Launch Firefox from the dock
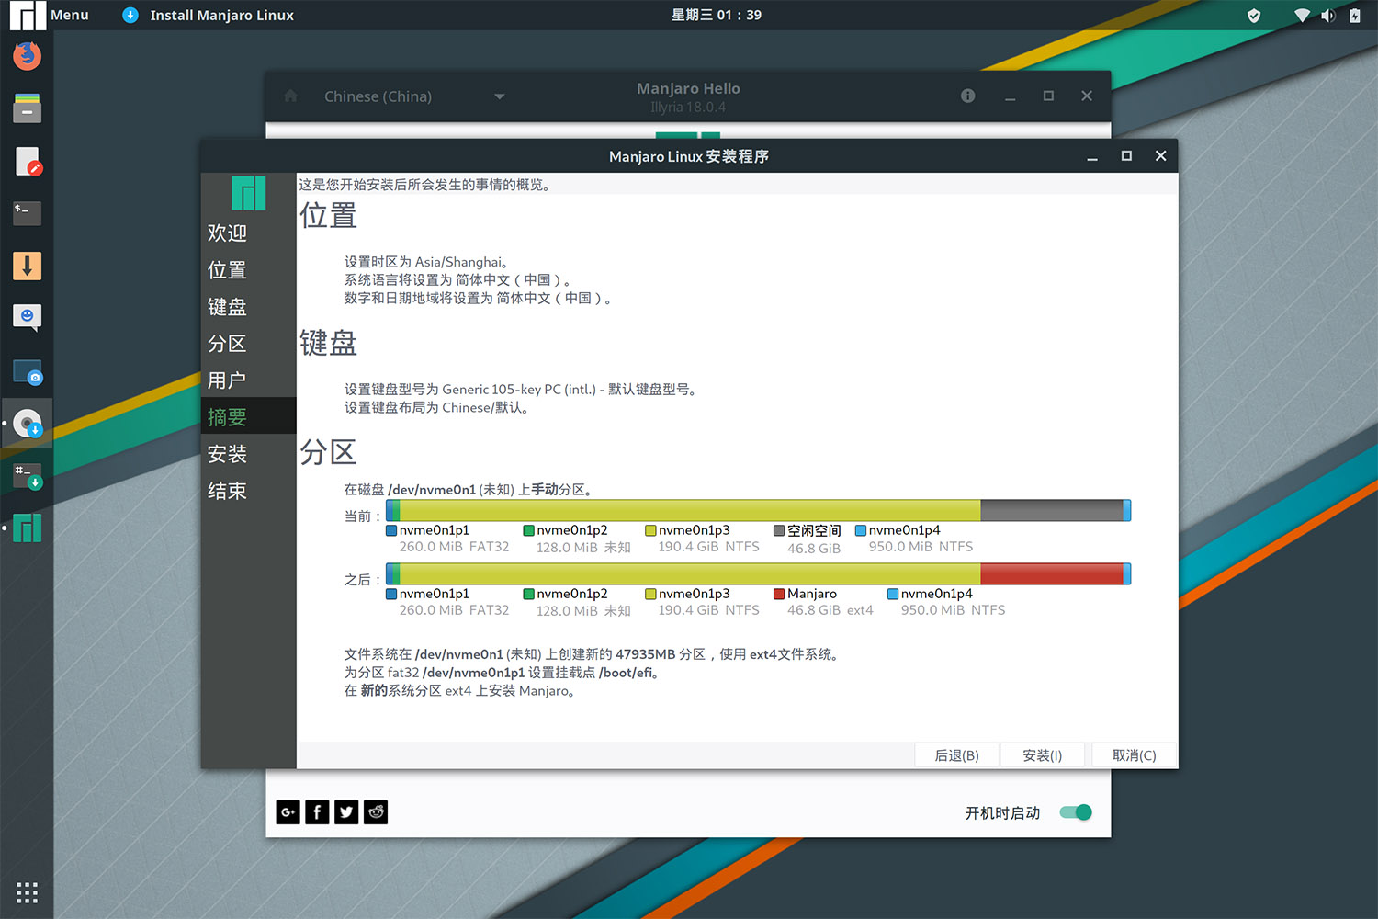 27,56
